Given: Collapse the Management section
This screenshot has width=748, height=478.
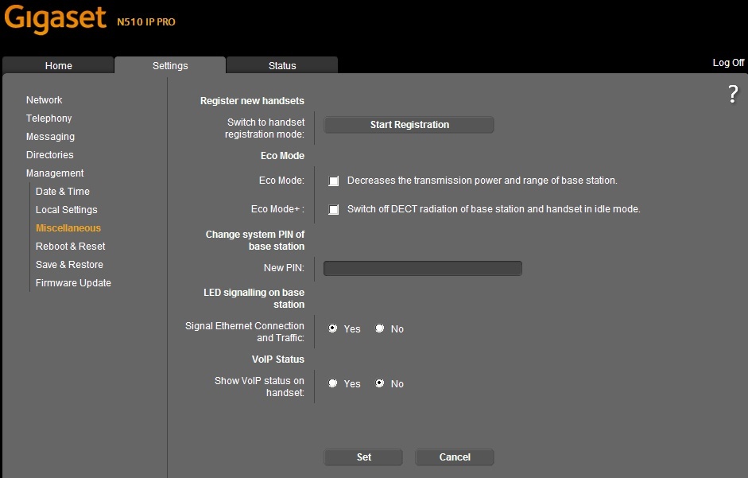Looking at the screenshot, I should pos(55,173).
